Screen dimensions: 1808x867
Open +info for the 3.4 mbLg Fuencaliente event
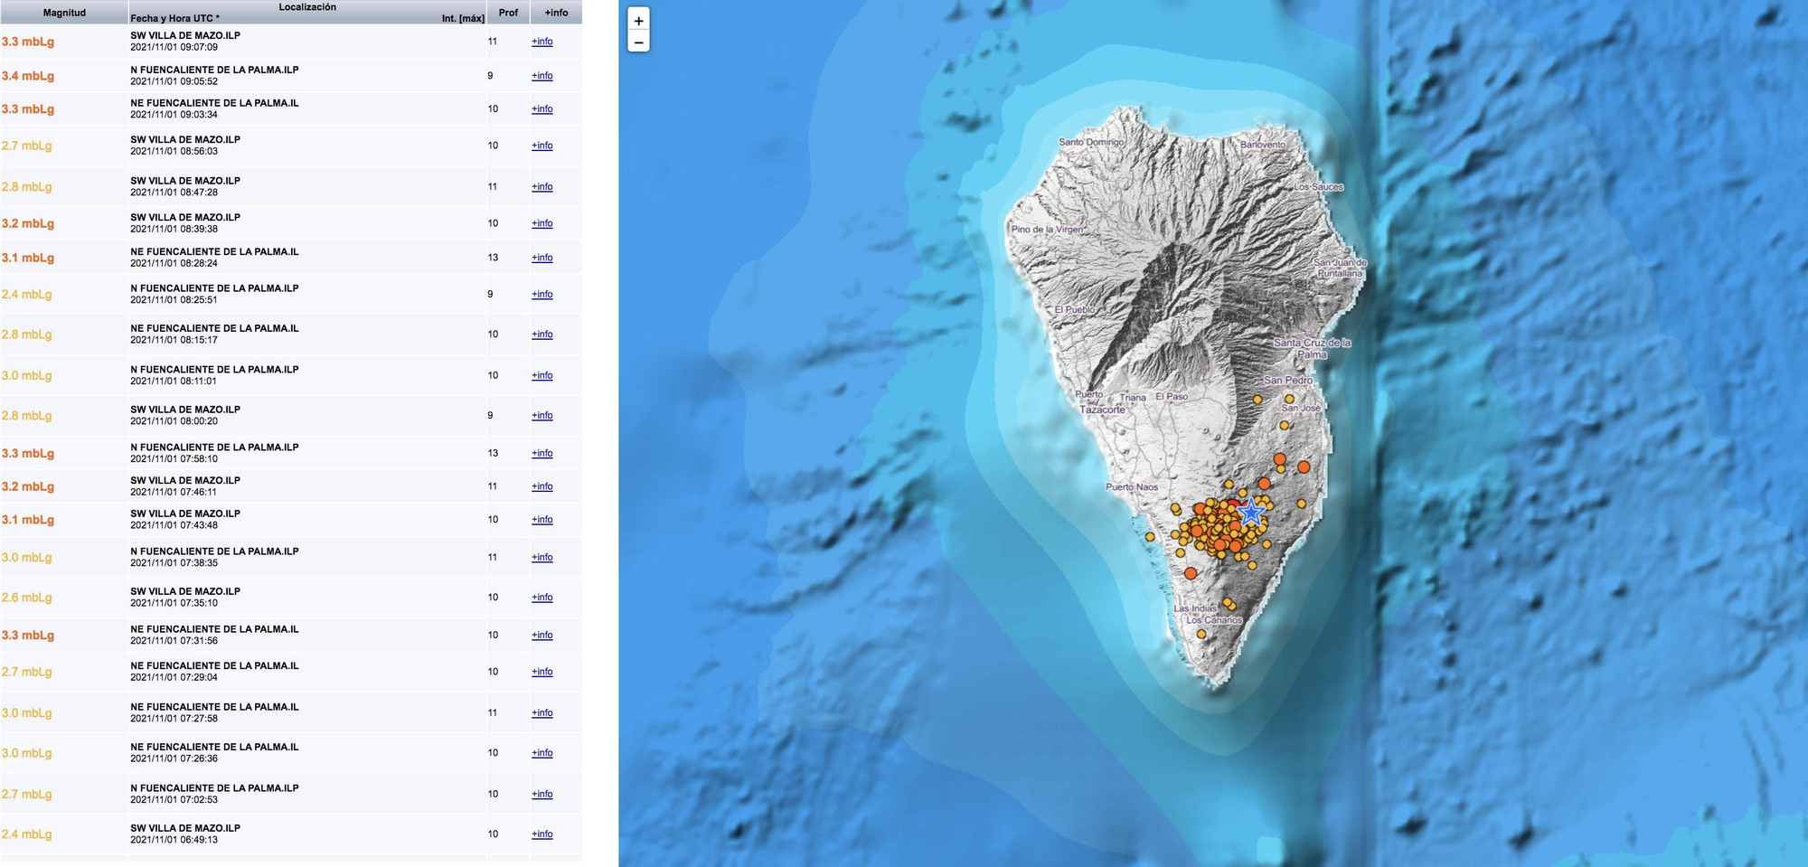click(x=542, y=76)
